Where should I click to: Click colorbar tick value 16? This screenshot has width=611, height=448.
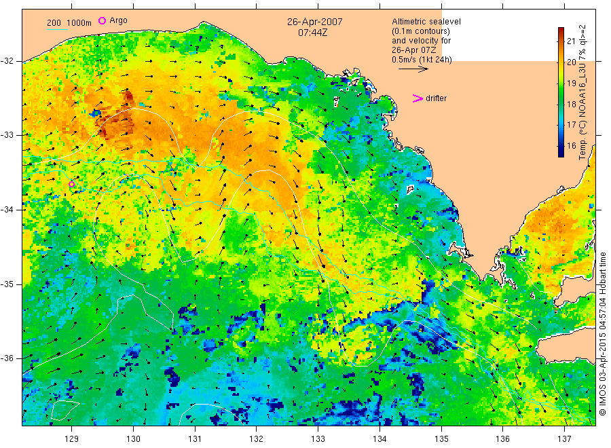click(571, 146)
